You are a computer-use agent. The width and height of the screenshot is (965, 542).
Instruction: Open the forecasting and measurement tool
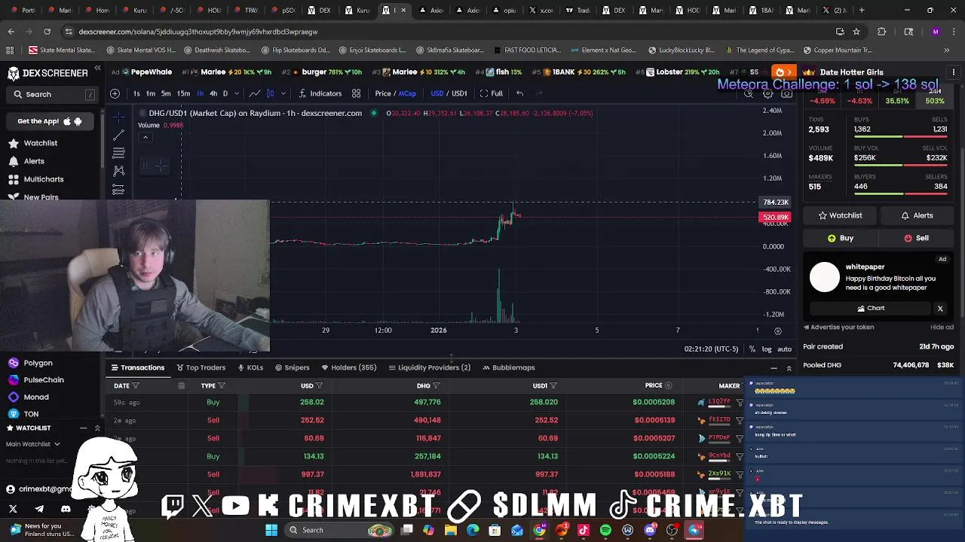tap(118, 189)
